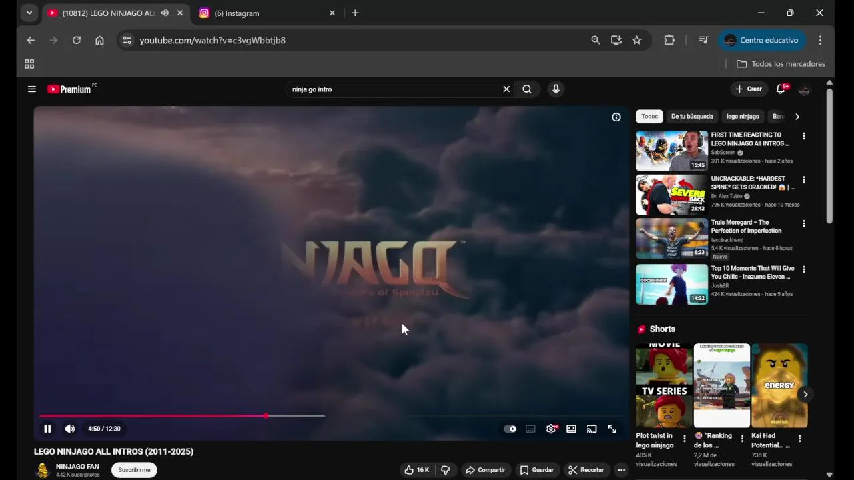Select the 'lego ninjago' filter chip
The image size is (854, 480).
click(743, 117)
